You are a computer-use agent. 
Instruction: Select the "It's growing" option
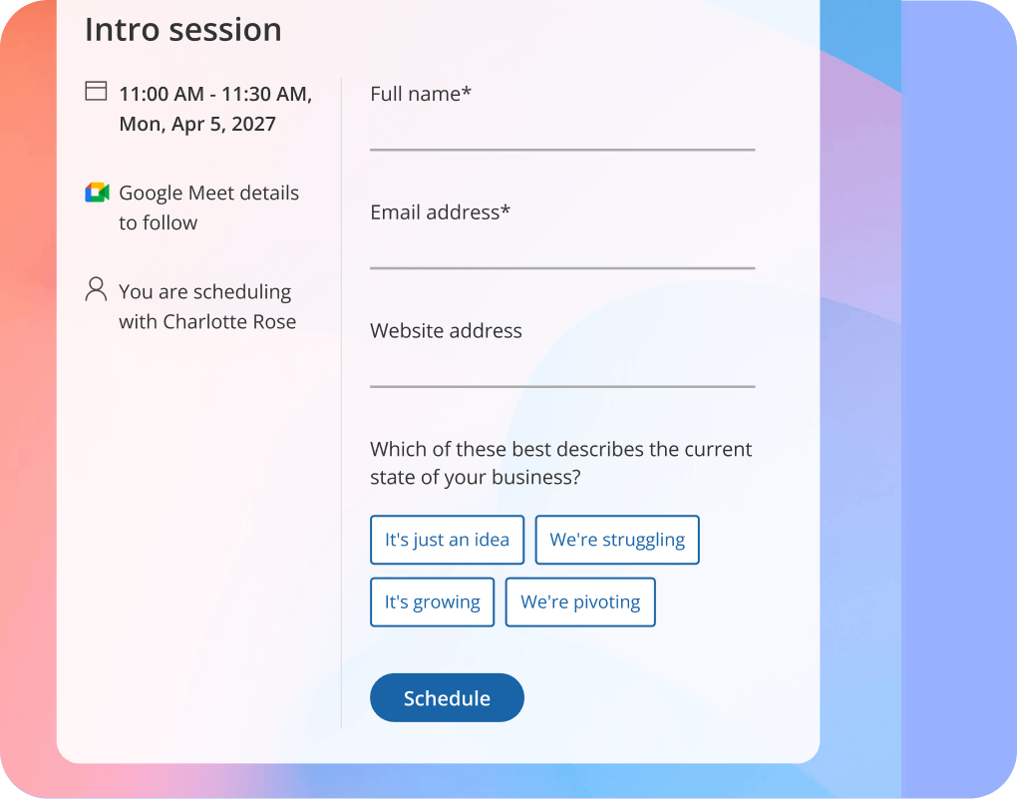[x=432, y=601]
